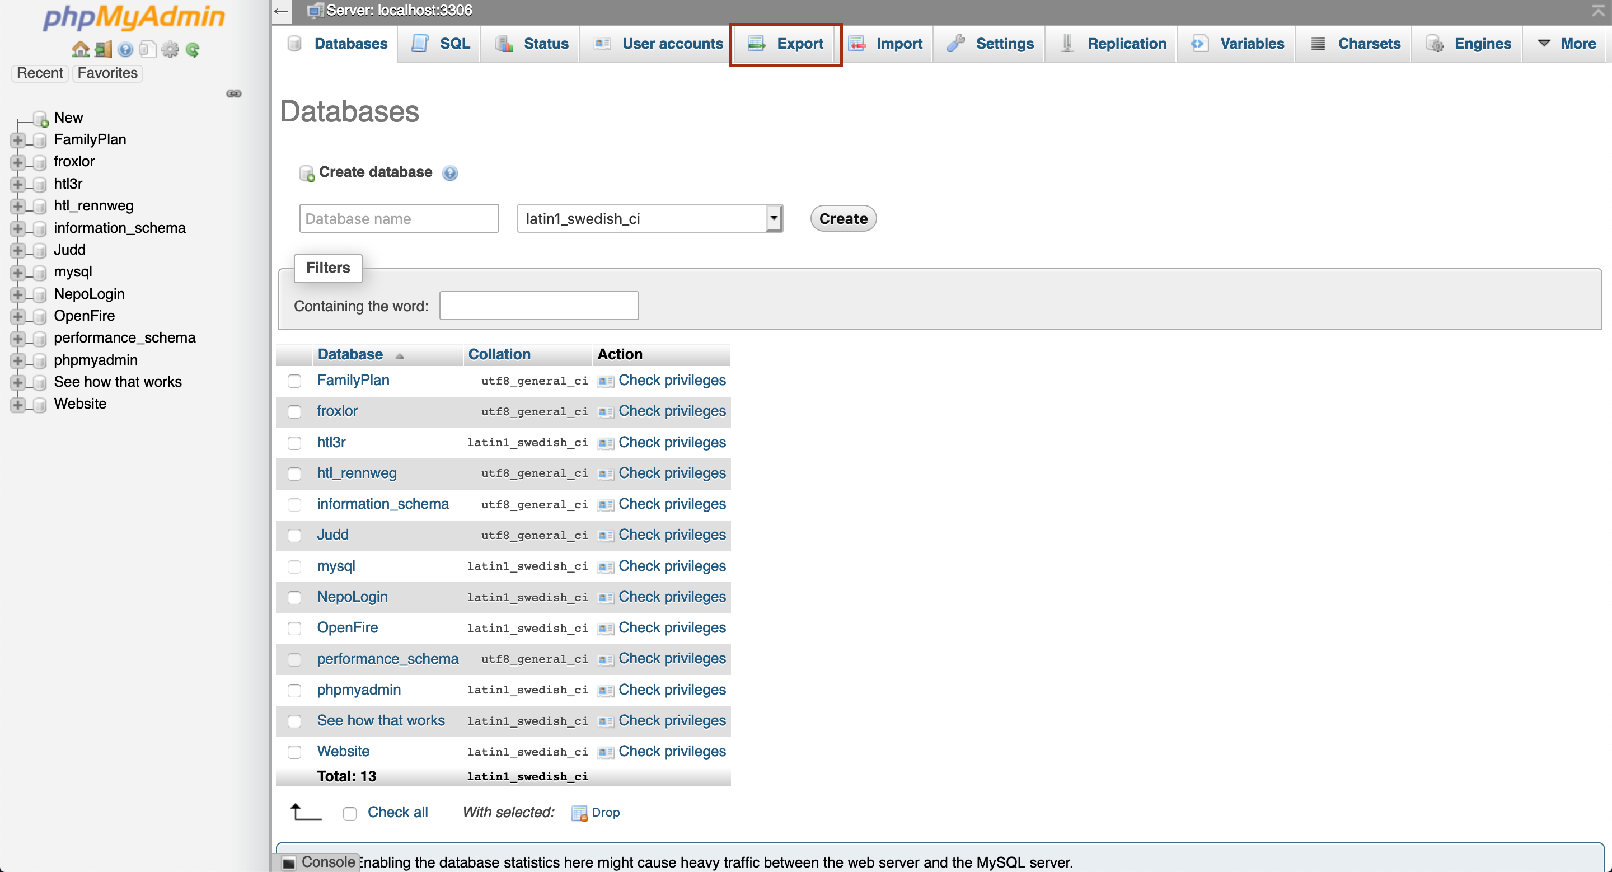Toggle the Check all checkbox
Viewport: 1612px width, 872px height.
(350, 813)
